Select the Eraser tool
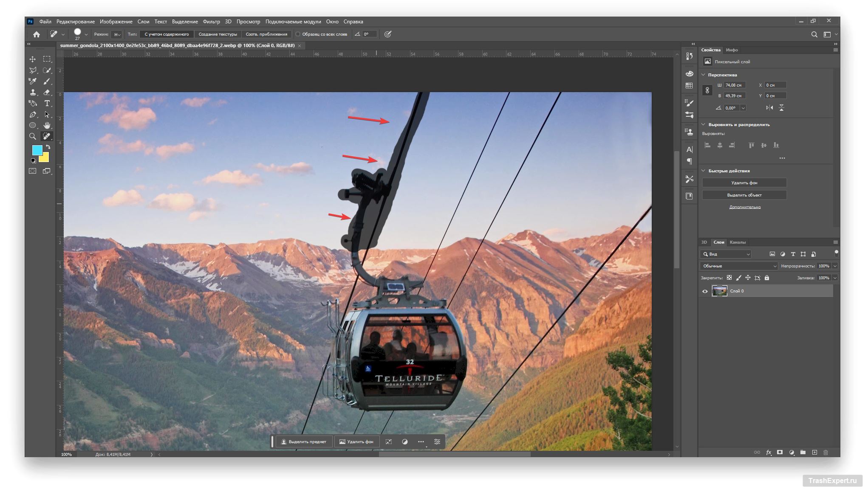865x489 pixels. (47, 92)
